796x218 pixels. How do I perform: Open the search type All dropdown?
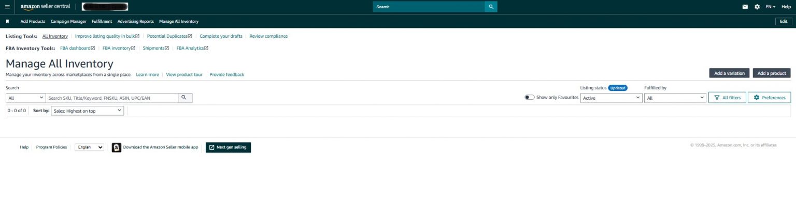tap(26, 98)
